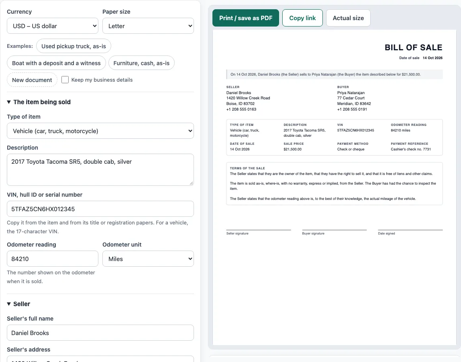Click the 'Date signed' line label
Image resolution: width=461 pixels, height=362 pixels.
click(x=386, y=233)
